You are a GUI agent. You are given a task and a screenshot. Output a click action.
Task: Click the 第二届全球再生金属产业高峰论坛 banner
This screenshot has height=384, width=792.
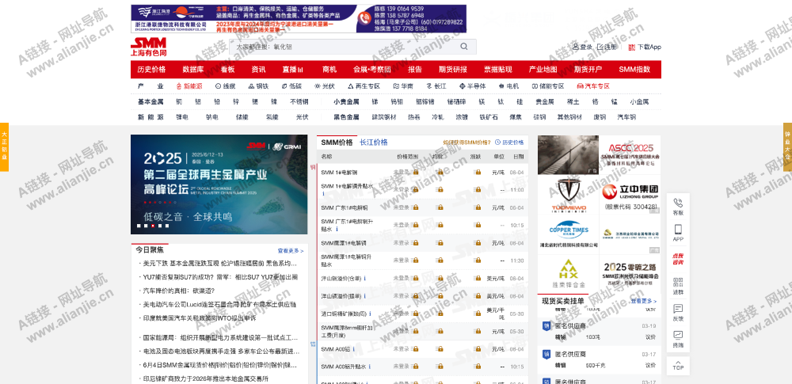tap(219, 184)
